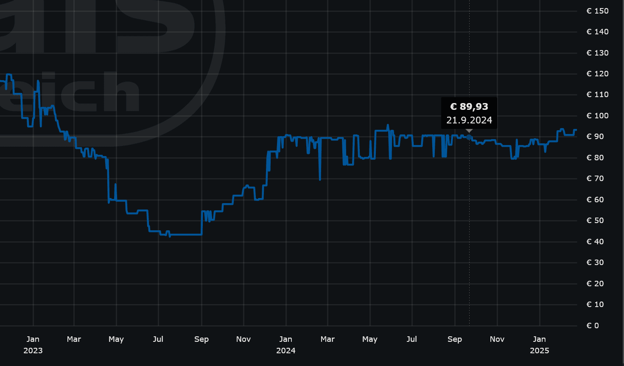Click the € 10 axis label
Image resolution: width=624 pixels, height=366 pixels.
[595, 305]
